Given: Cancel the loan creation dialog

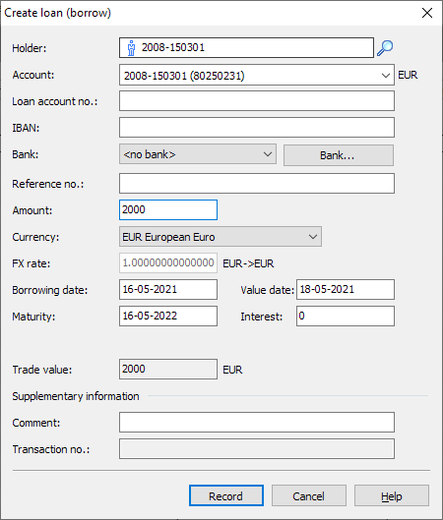Looking at the screenshot, I should [x=309, y=495].
